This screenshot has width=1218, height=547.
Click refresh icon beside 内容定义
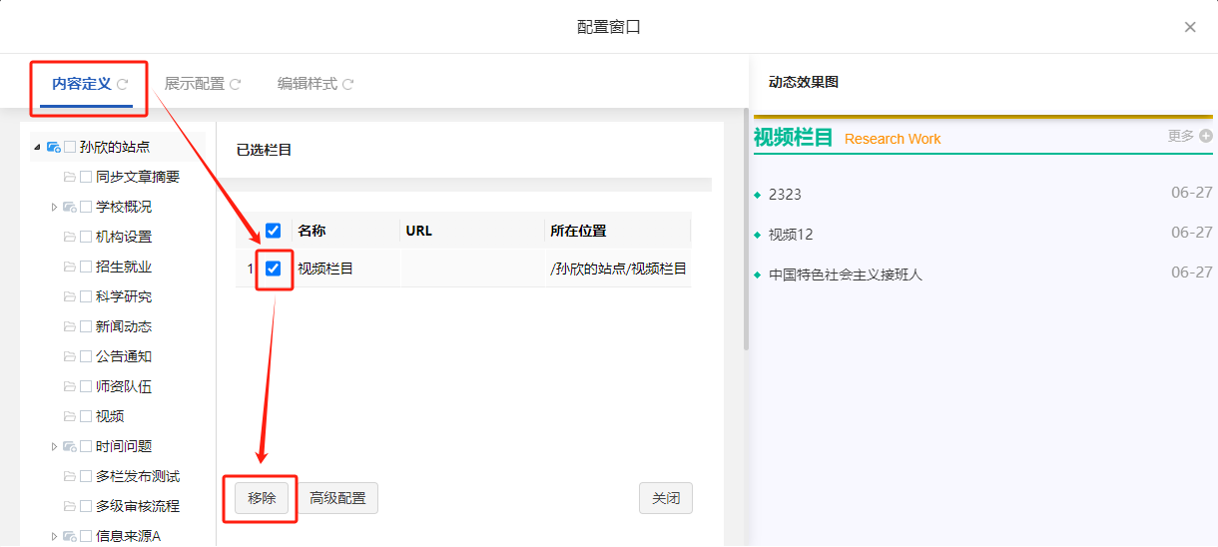tap(122, 85)
